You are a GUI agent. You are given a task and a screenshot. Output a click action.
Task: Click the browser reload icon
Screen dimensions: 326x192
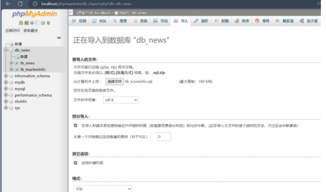20,4
